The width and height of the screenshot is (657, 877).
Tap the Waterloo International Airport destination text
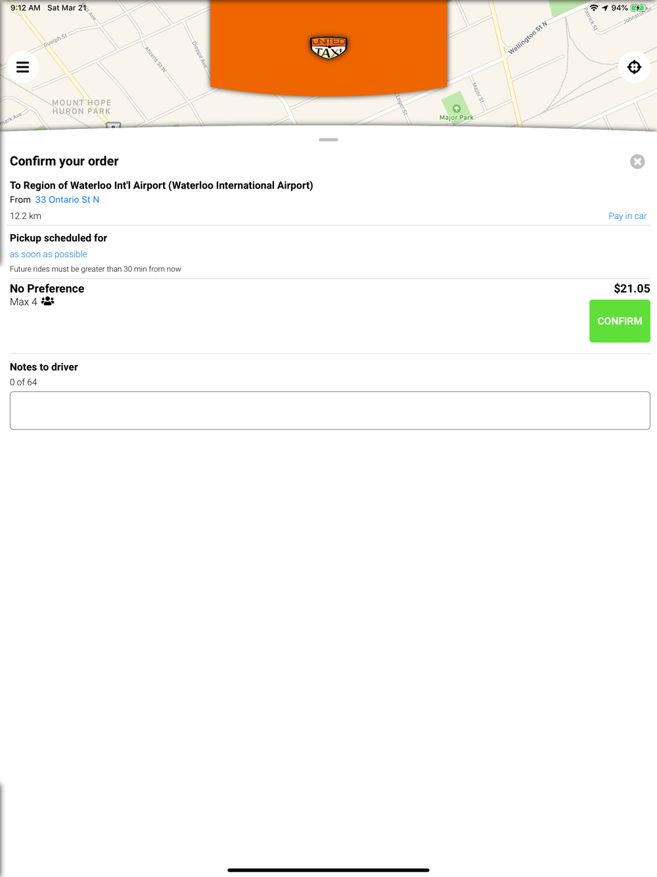click(162, 185)
